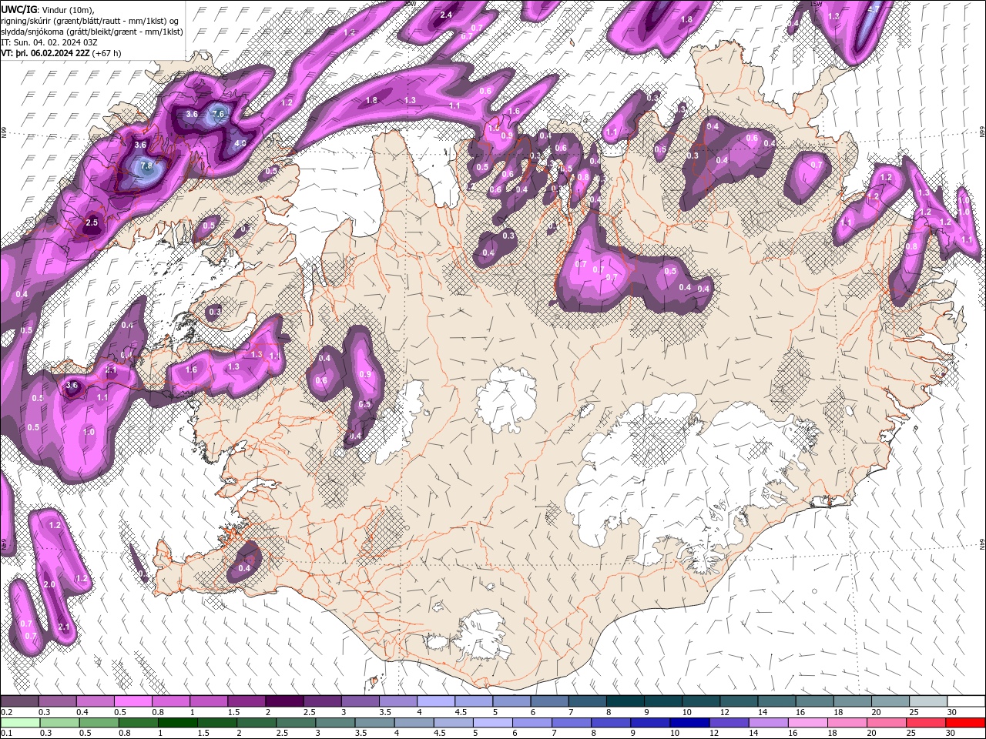Click the palest green swatch starting the lower legend
The height and width of the screenshot is (739, 986).
19,723
